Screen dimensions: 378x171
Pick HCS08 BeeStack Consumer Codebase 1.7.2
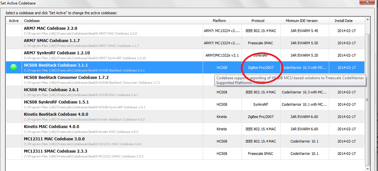point(185,80)
